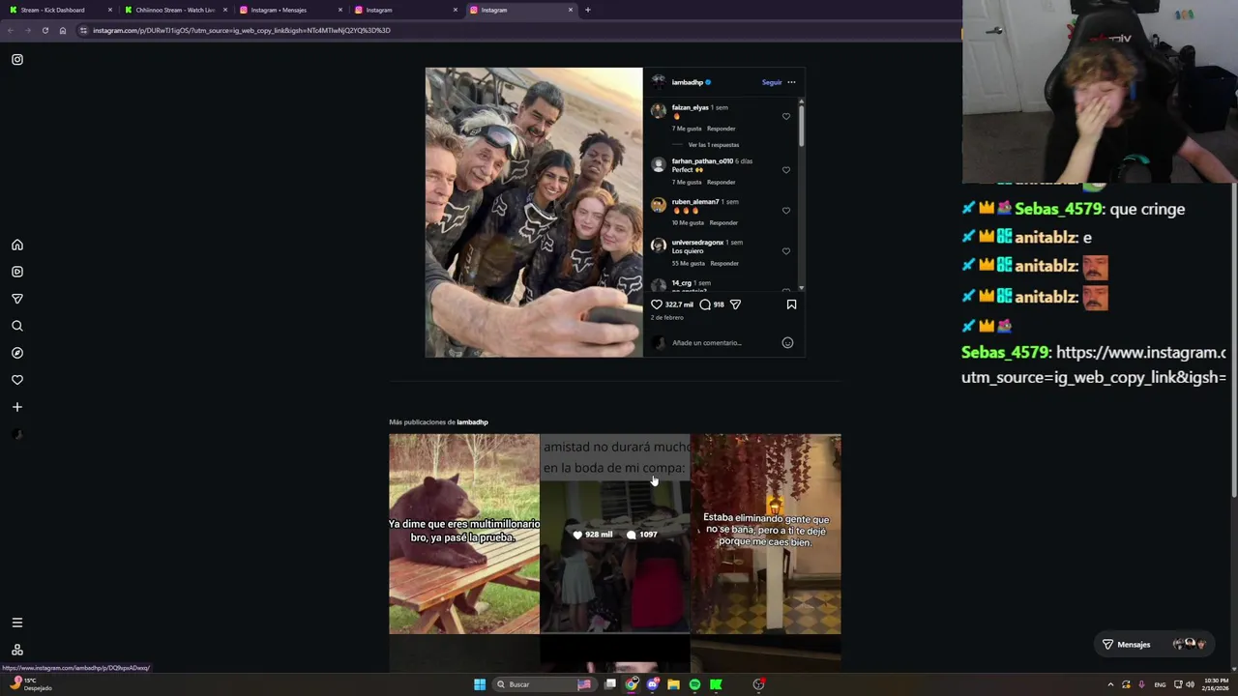Like ruben_aleman7 comment heart
The height and width of the screenshot is (696, 1238).
pos(786,211)
